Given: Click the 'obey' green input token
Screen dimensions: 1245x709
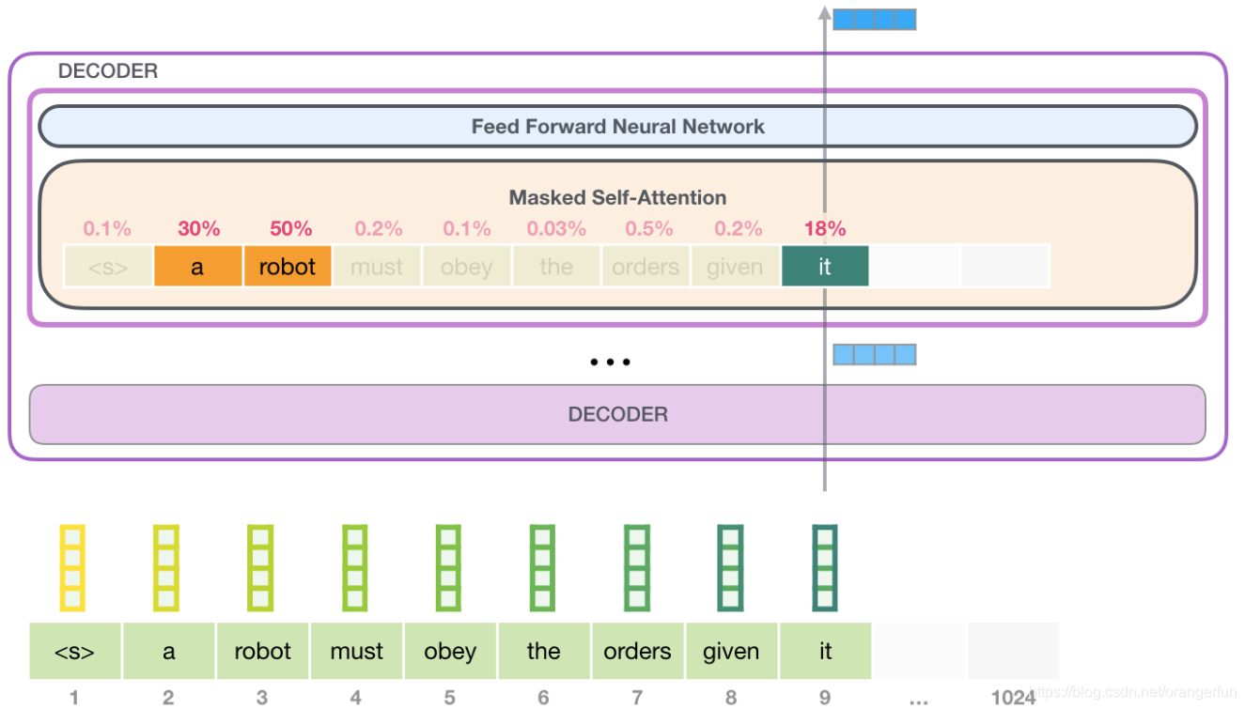Looking at the screenshot, I should [450, 651].
